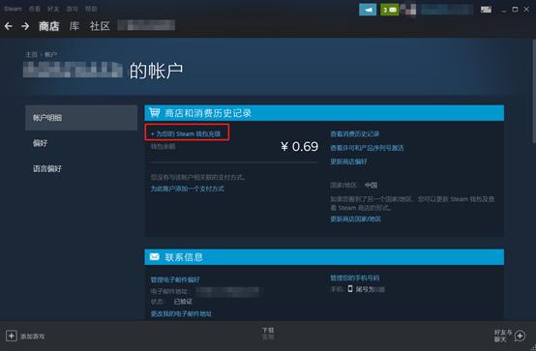536x351 pixels.
Task: Click 帐户 in the breadcrumb
Action: pyautogui.click(x=50, y=55)
